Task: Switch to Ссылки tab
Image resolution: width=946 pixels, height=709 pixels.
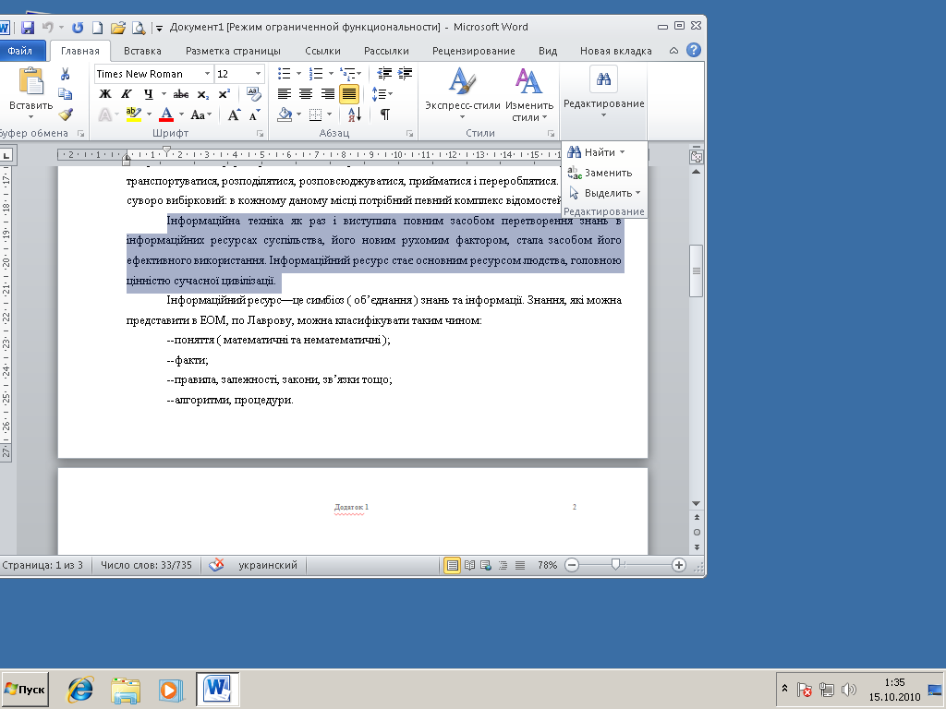Action: click(x=322, y=51)
